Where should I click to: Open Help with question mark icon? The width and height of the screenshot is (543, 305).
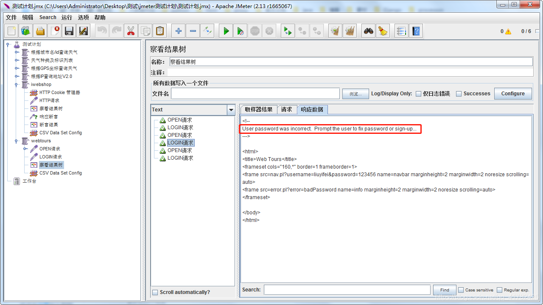click(x=416, y=31)
